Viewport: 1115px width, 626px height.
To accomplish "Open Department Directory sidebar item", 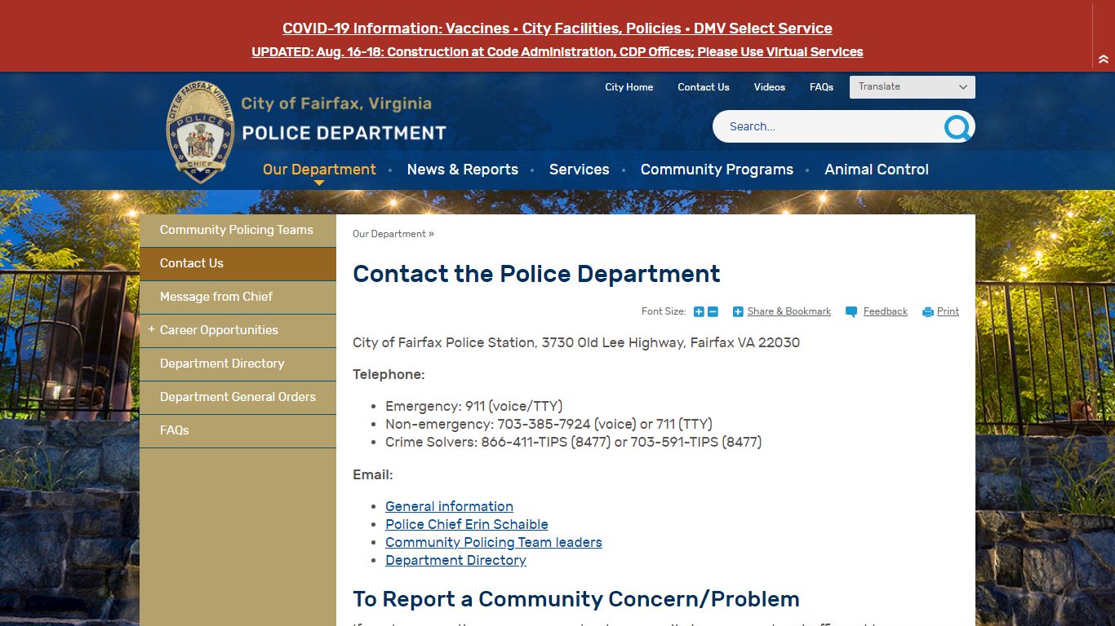I will tap(238, 364).
